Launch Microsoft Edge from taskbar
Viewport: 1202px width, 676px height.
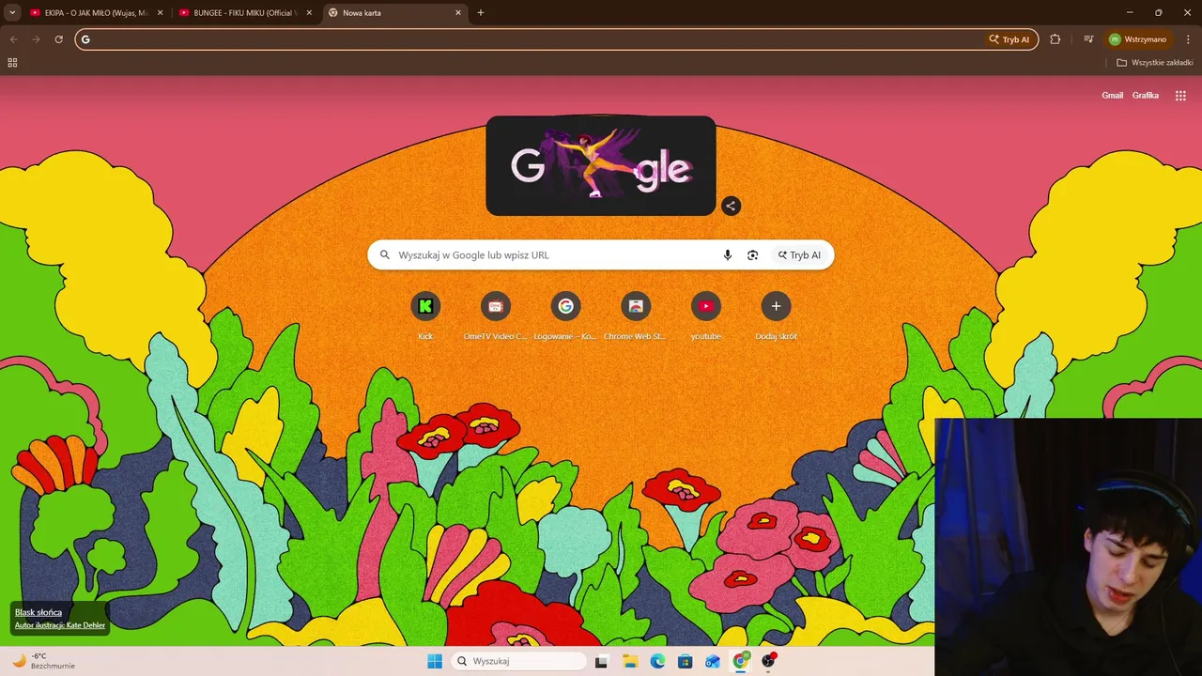658,661
